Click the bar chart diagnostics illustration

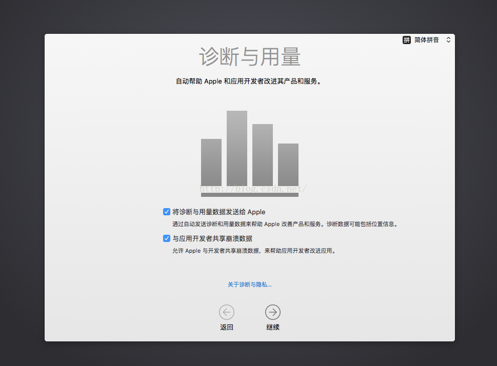coord(250,154)
